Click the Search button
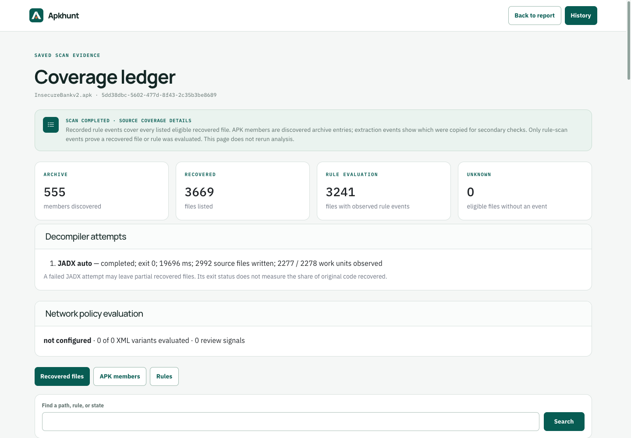Screen dimensions: 631x438 (x=564, y=421)
